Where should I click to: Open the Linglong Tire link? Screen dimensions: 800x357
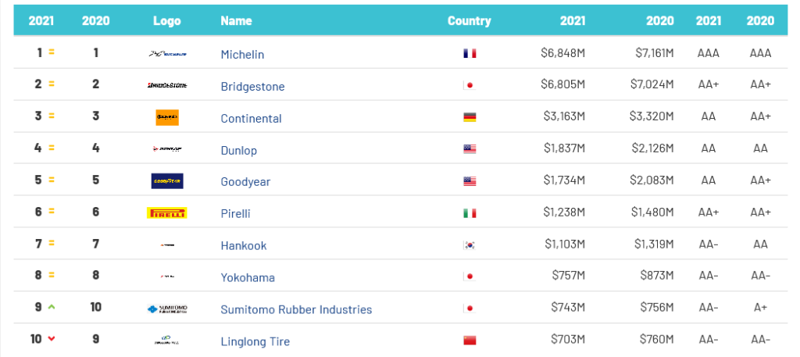coord(255,341)
